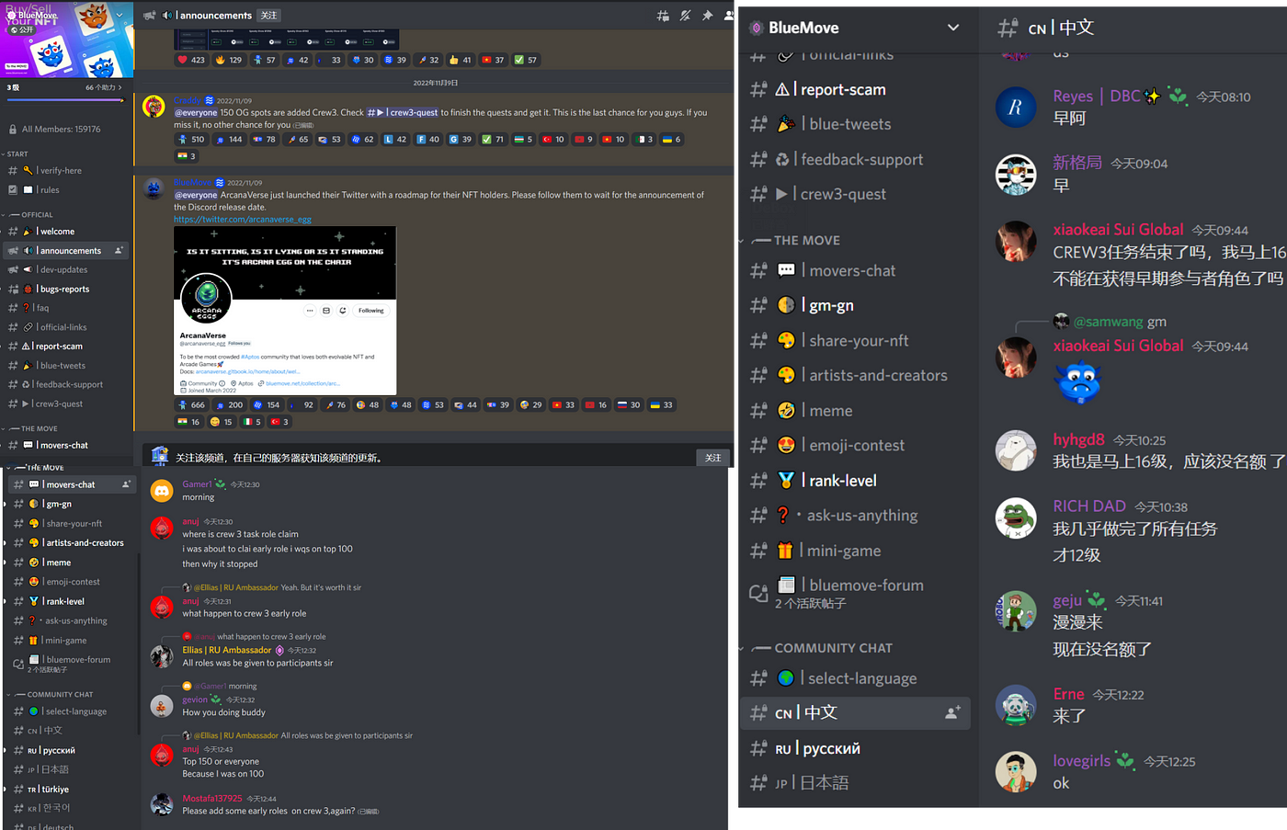Image resolution: width=1287 pixels, height=830 pixels.
Task: Click the Reyes | DBC username
Action: click(x=1097, y=97)
